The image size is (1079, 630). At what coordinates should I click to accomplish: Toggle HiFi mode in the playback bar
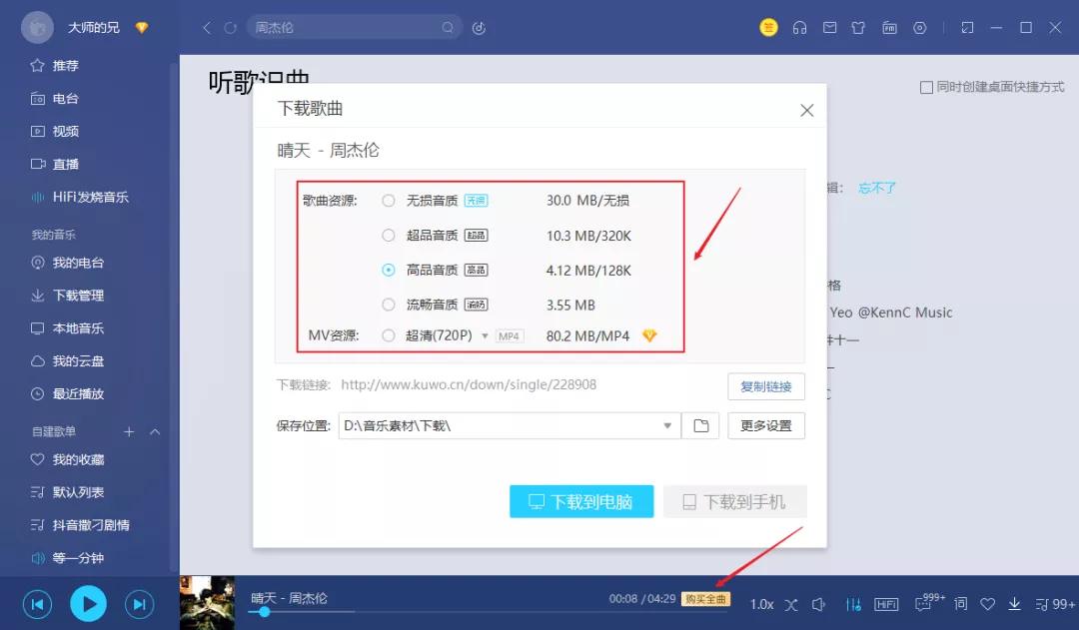pyautogui.click(x=886, y=604)
